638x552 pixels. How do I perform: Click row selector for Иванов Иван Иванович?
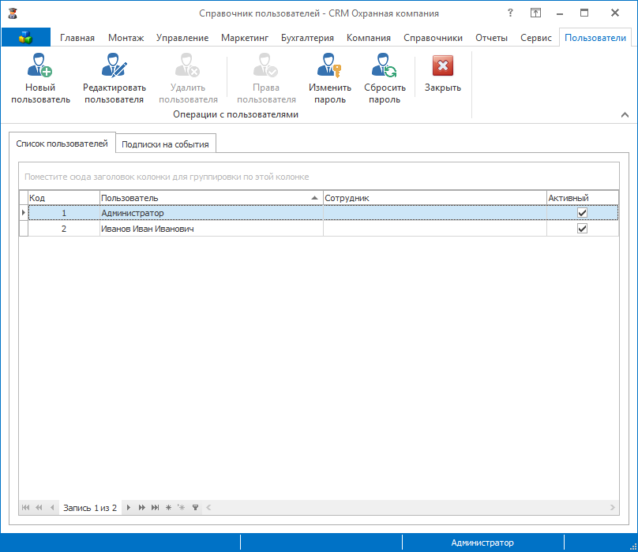(x=24, y=229)
